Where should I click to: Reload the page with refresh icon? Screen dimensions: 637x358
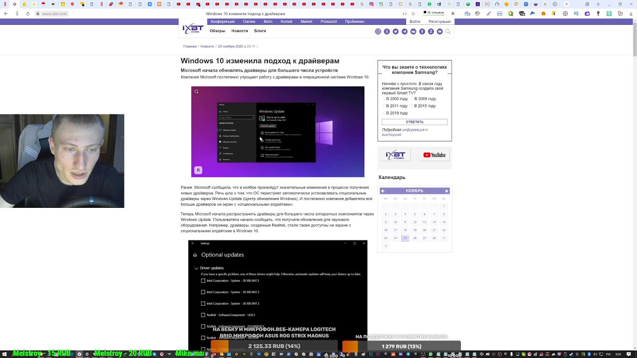27,13
